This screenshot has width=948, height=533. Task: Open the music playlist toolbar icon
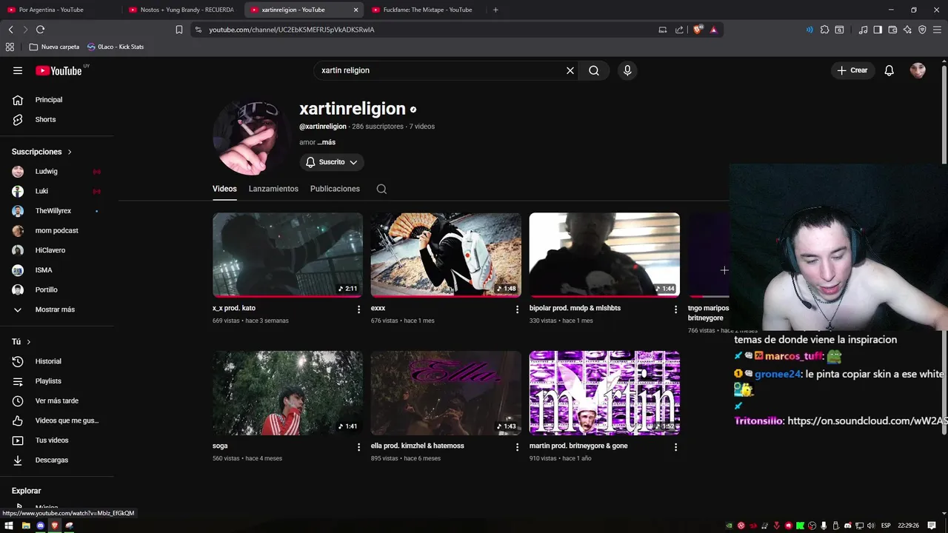pyautogui.click(x=863, y=30)
